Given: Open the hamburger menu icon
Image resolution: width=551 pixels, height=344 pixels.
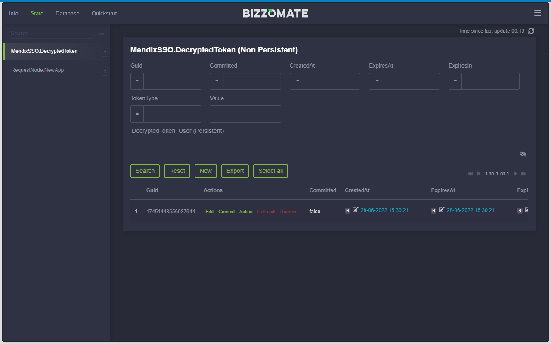Looking at the screenshot, I should (x=538, y=13).
